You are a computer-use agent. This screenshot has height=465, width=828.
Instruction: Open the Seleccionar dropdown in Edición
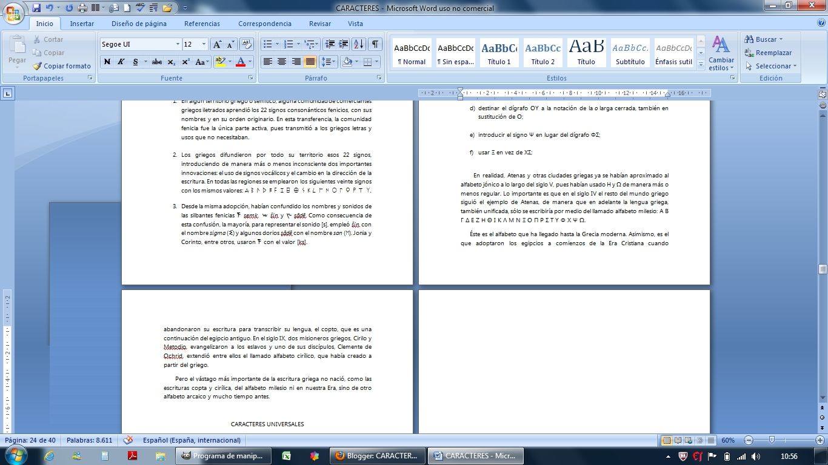771,66
